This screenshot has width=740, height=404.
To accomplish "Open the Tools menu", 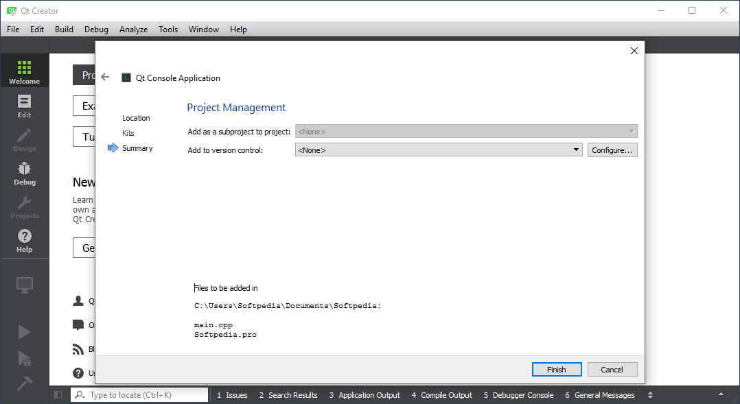I will (168, 29).
